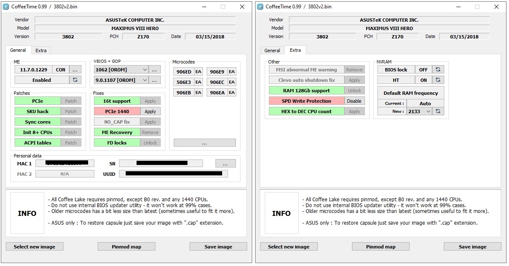Switch to Extra tab in left window

tap(41, 51)
